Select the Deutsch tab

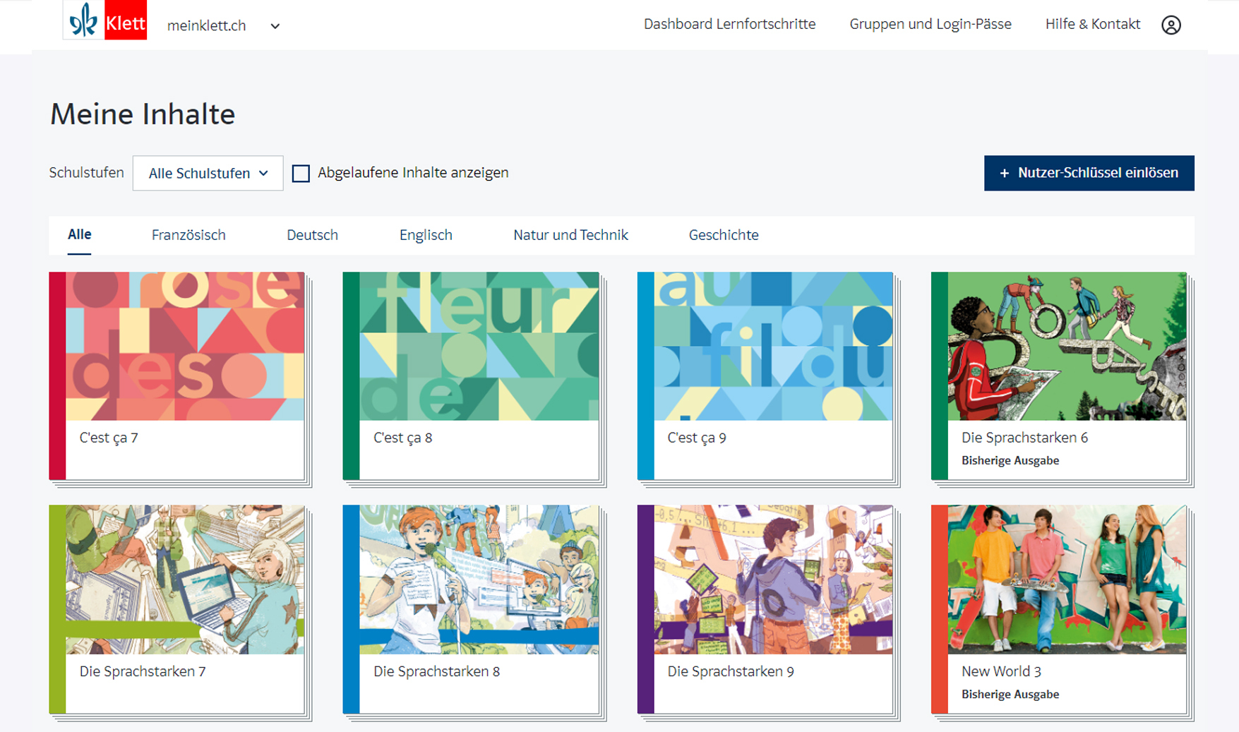(x=312, y=235)
